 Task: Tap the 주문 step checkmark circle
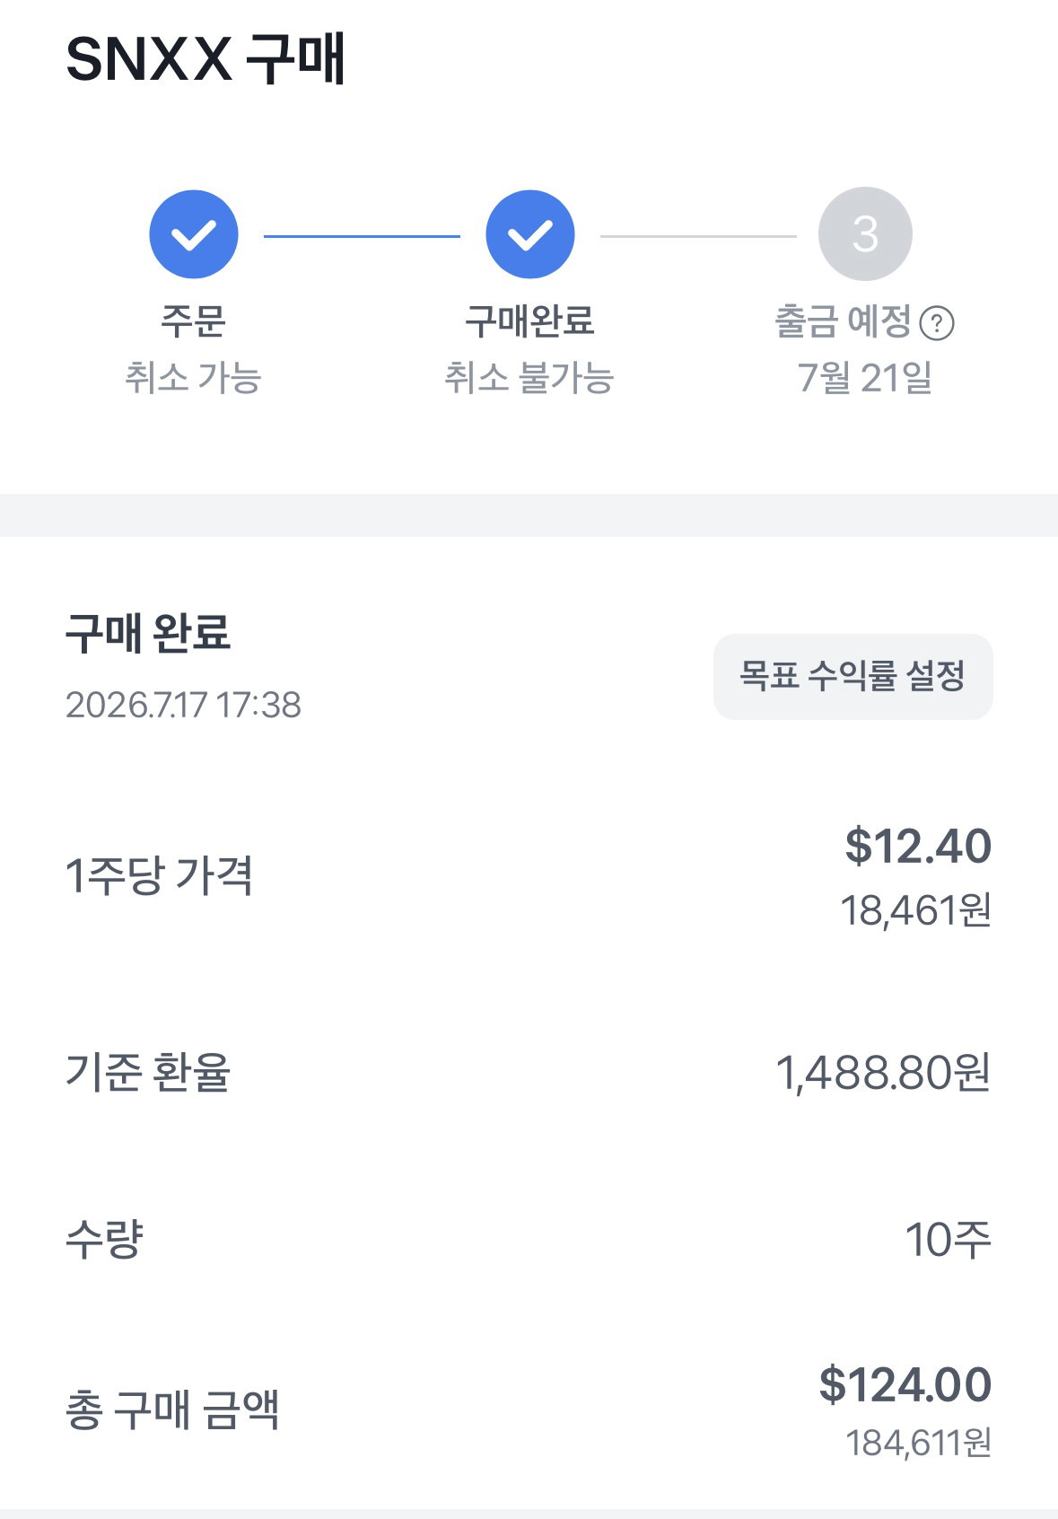(194, 234)
